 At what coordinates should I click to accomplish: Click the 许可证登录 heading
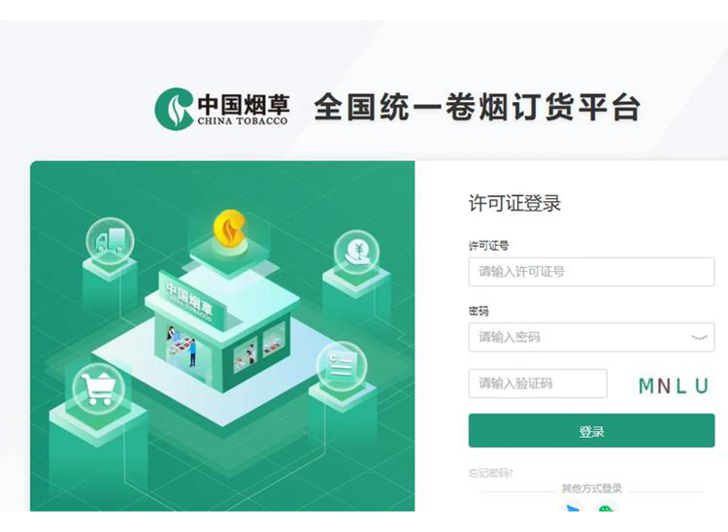[x=514, y=203]
